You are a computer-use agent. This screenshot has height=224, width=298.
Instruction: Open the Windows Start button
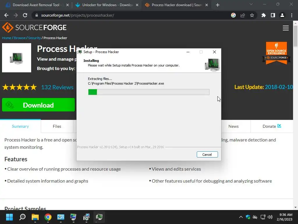[9, 217]
